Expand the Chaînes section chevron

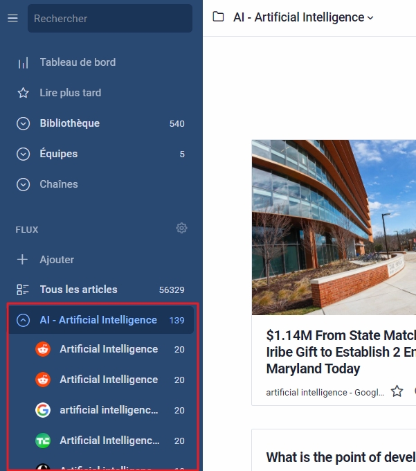click(x=23, y=184)
